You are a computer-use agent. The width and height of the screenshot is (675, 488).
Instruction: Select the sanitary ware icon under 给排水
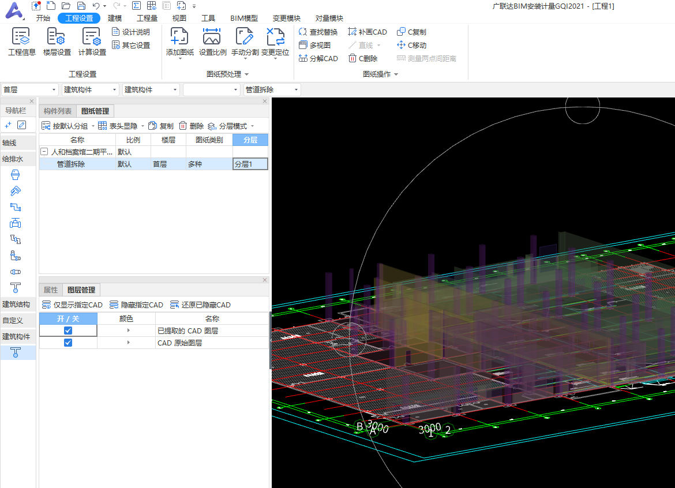point(16,175)
